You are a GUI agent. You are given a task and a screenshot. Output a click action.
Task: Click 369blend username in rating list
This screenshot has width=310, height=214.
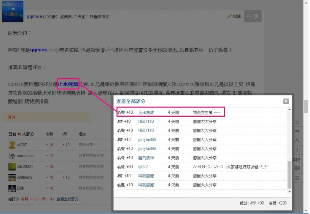tap(24, 178)
